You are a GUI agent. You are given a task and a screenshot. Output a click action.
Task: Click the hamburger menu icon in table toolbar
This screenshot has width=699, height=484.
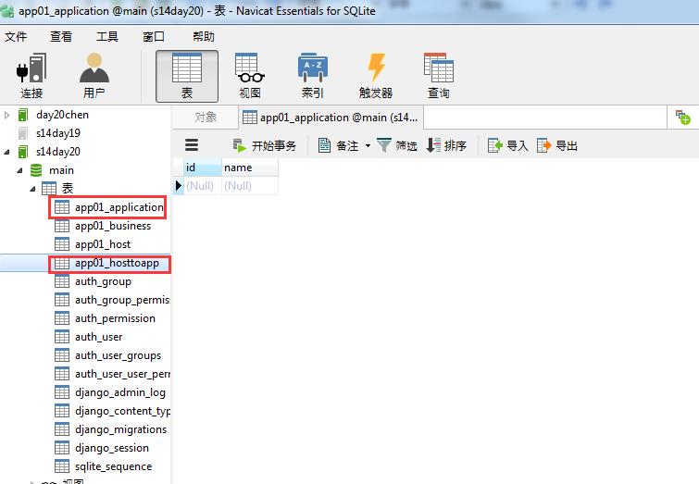coord(192,145)
